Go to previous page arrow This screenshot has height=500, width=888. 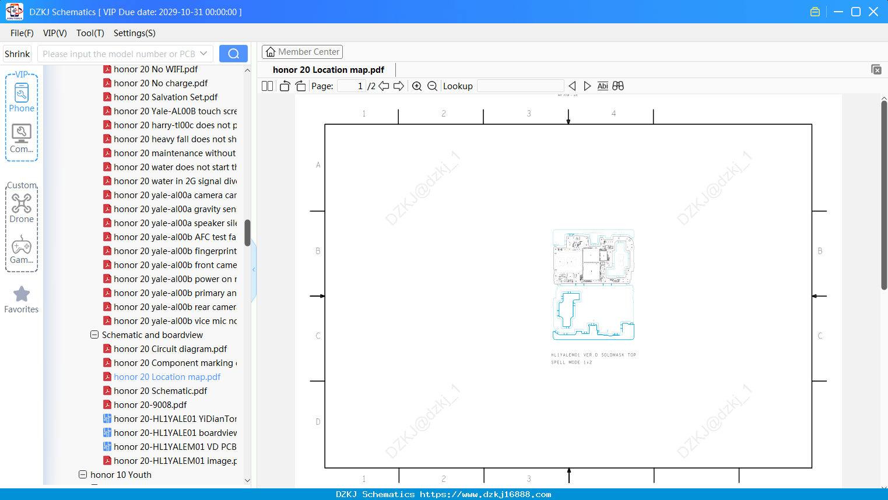click(384, 86)
